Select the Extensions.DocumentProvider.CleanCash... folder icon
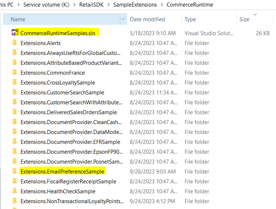The image size is (276, 209). click(x=15, y=121)
